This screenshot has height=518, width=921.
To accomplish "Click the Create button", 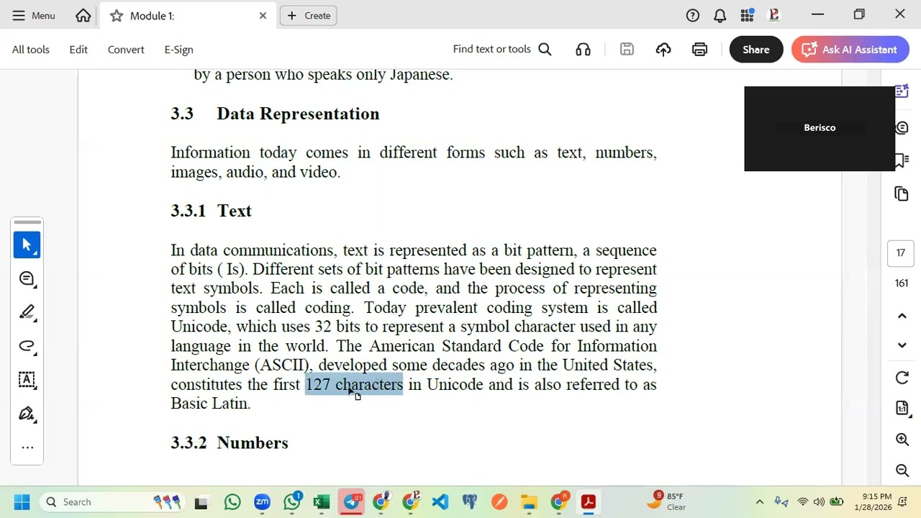I will [309, 15].
